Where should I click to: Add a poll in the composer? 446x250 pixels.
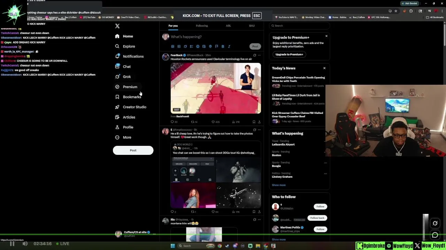click(x=191, y=47)
